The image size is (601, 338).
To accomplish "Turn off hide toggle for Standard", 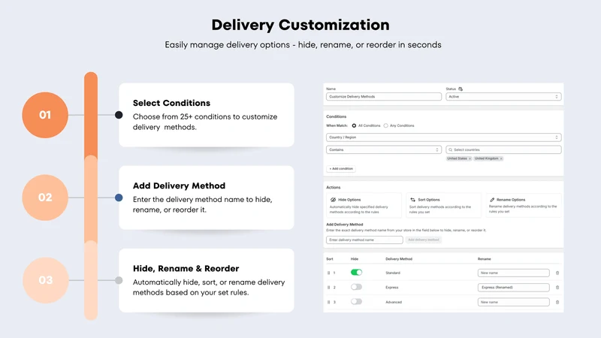I will 356,273.
